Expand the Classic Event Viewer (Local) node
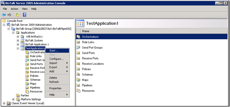 click(4, 103)
